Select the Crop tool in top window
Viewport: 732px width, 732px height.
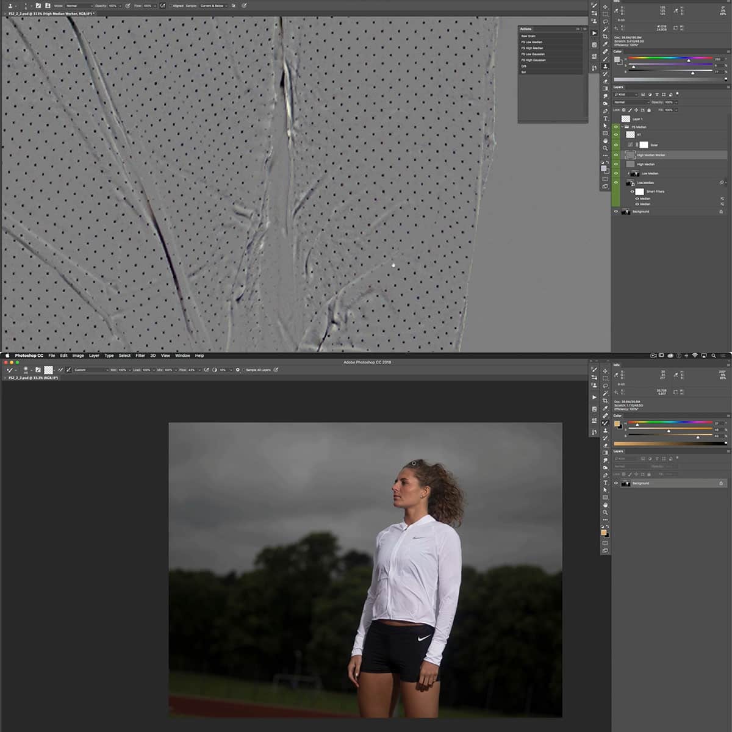point(605,37)
